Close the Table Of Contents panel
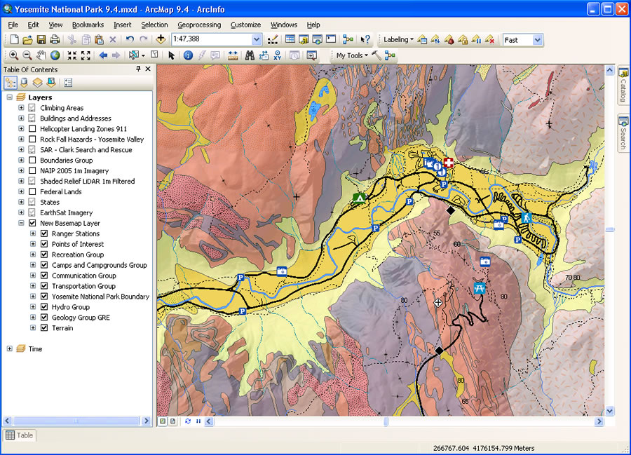The image size is (631, 455). tap(148, 69)
